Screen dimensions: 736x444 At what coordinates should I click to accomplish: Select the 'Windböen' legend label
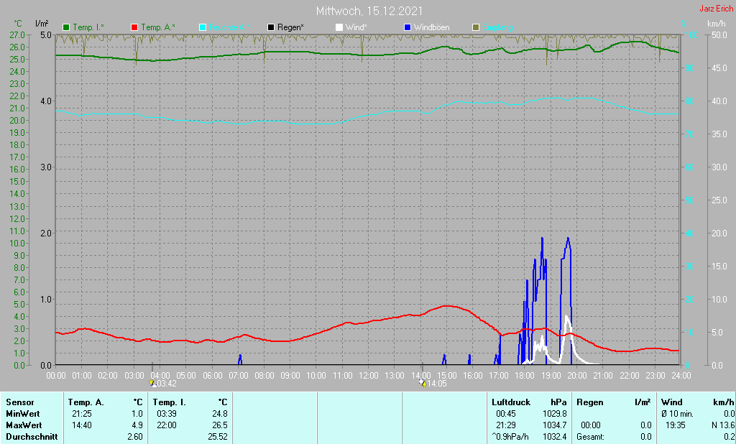click(431, 27)
